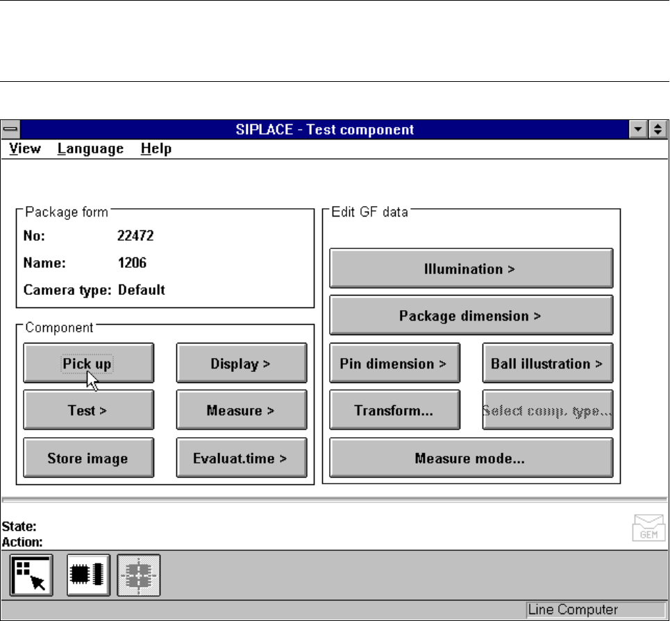
Task: Expand the Measure options button
Action: pyautogui.click(x=241, y=410)
